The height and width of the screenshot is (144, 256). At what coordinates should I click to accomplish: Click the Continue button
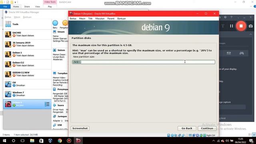tap(207, 128)
